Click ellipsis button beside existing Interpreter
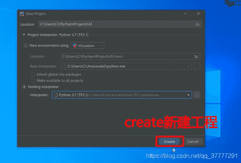This screenshot has height=163, width=241. [x=197, y=95]
